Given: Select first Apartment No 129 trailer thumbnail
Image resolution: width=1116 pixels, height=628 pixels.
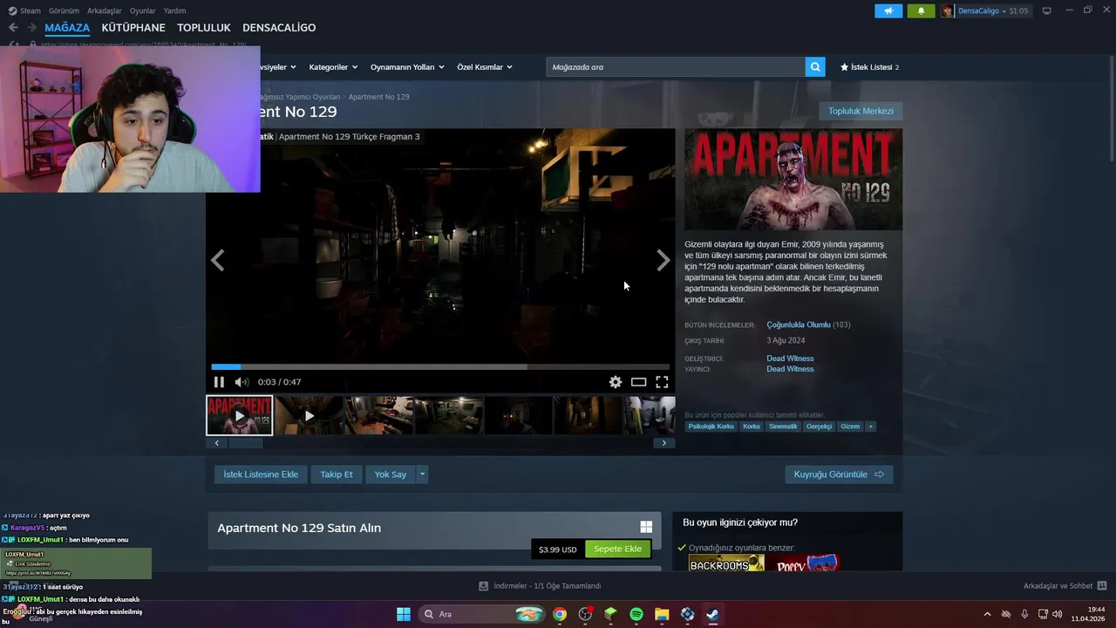Looking at the screenshot, I should (239, 415).
